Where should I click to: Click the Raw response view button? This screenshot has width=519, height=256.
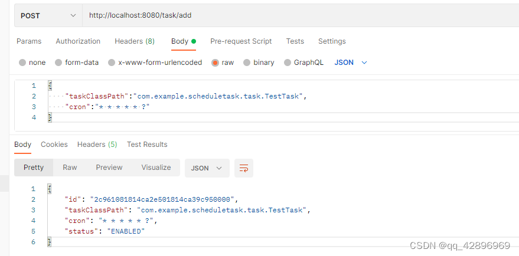(x=70, y=168)
